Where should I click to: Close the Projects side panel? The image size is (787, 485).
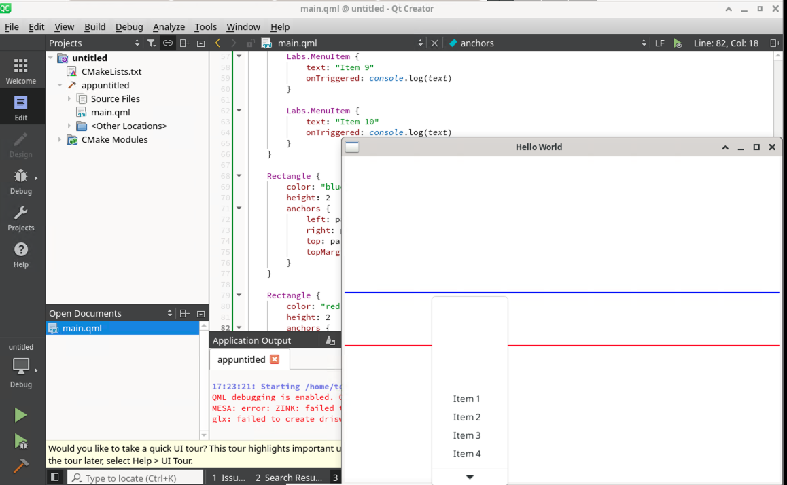(200, 43)
